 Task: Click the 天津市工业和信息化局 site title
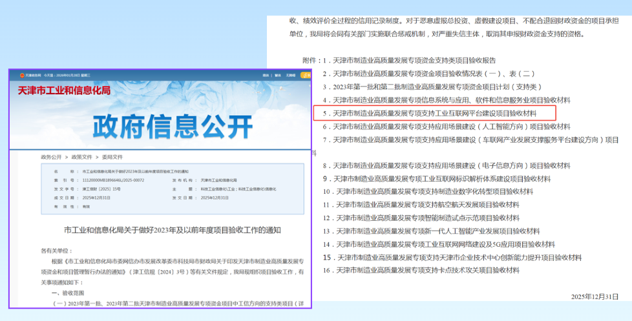[64, 90]
